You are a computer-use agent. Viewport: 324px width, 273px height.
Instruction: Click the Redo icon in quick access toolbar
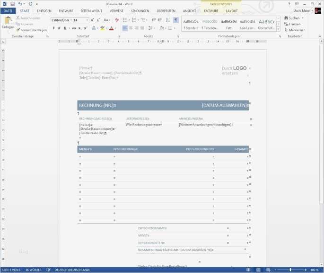[x=31, y=4]
